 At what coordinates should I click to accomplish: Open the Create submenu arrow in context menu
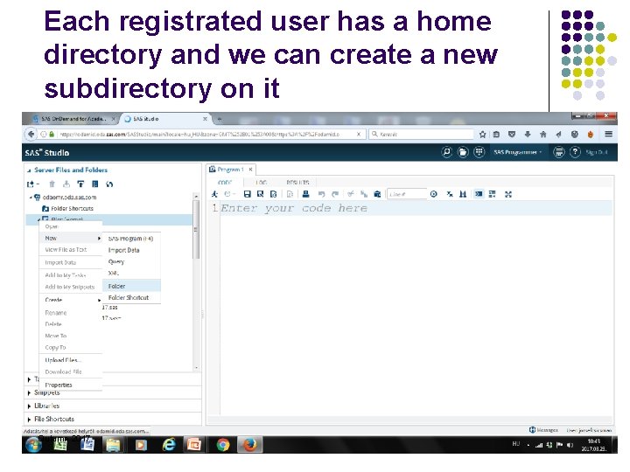tap(99, 300)
